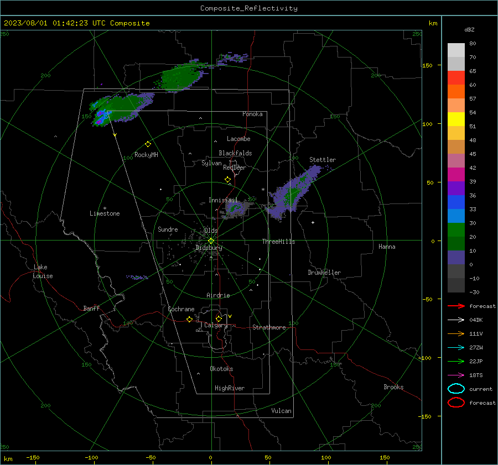
Task: Select the yellow diamond marker below Cochrane
Action: tap(189, 319)
